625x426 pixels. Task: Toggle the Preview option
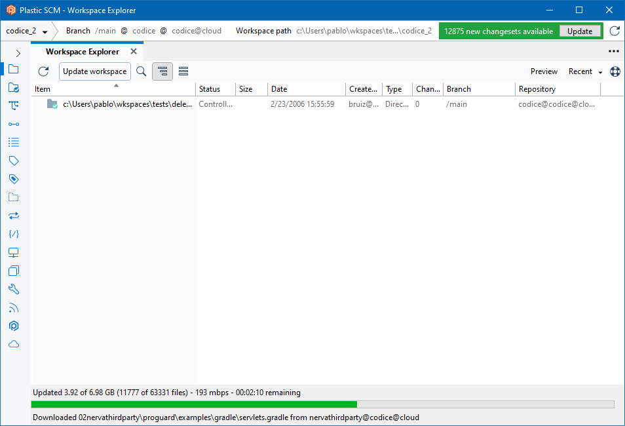click(x=544, y=71)
